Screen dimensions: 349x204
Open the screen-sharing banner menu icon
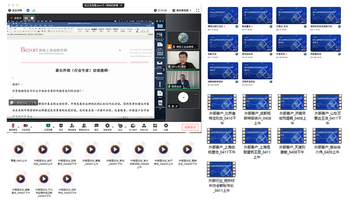(121, 5)
